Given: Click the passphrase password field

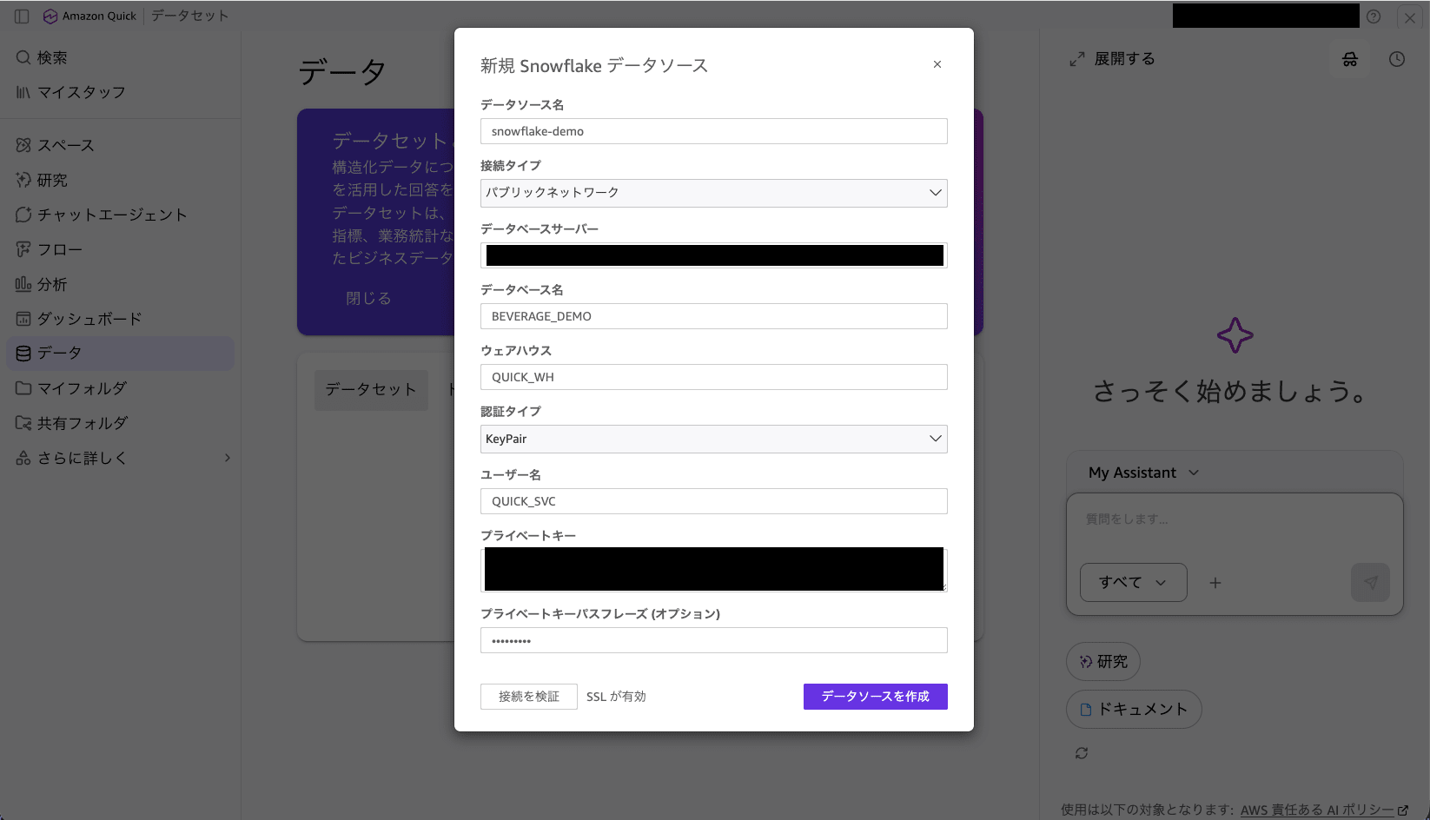Looking at the screenshot, I should pos(714,640).
